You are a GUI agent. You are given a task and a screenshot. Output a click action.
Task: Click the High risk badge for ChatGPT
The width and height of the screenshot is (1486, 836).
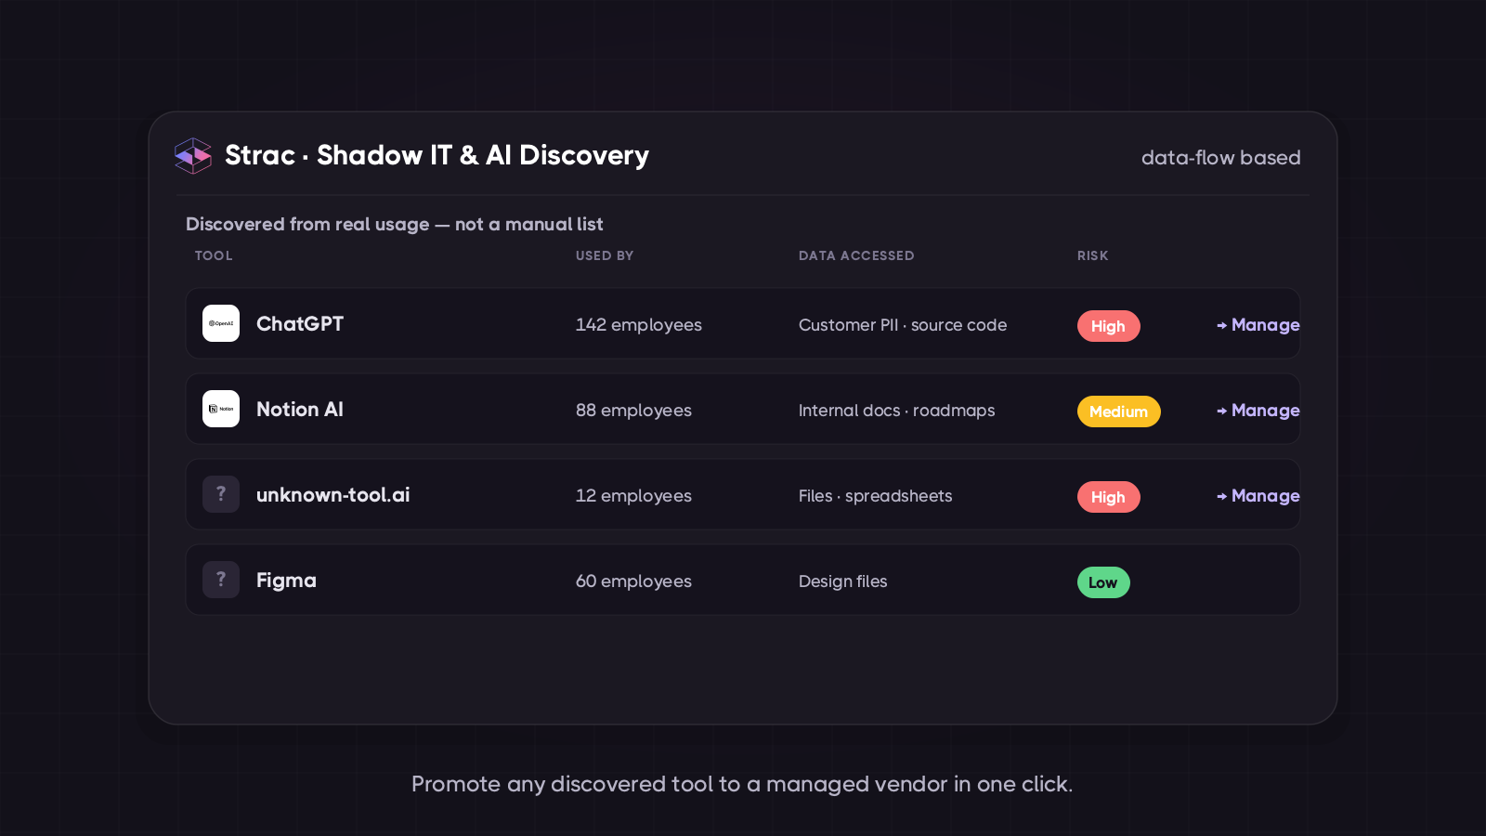click(x=1108, y=326)
